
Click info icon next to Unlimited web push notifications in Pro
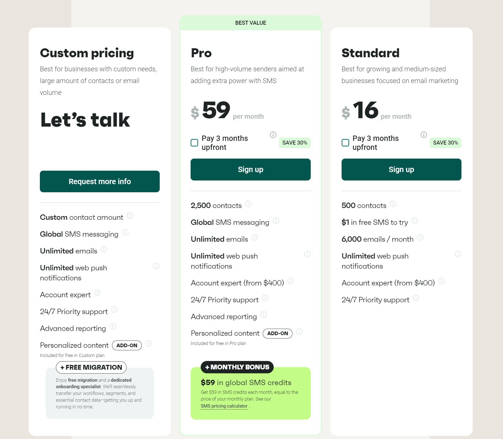coord(307,254)
